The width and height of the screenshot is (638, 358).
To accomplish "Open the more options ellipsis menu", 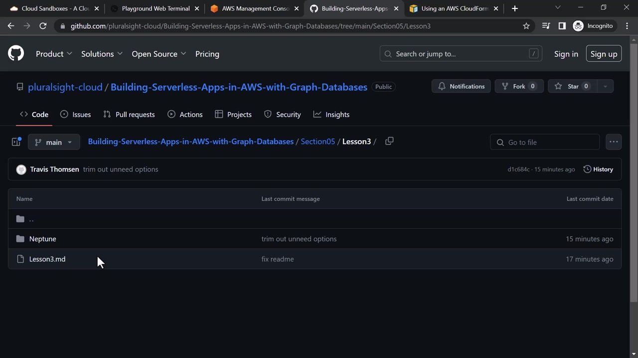I will pos(614,142).
